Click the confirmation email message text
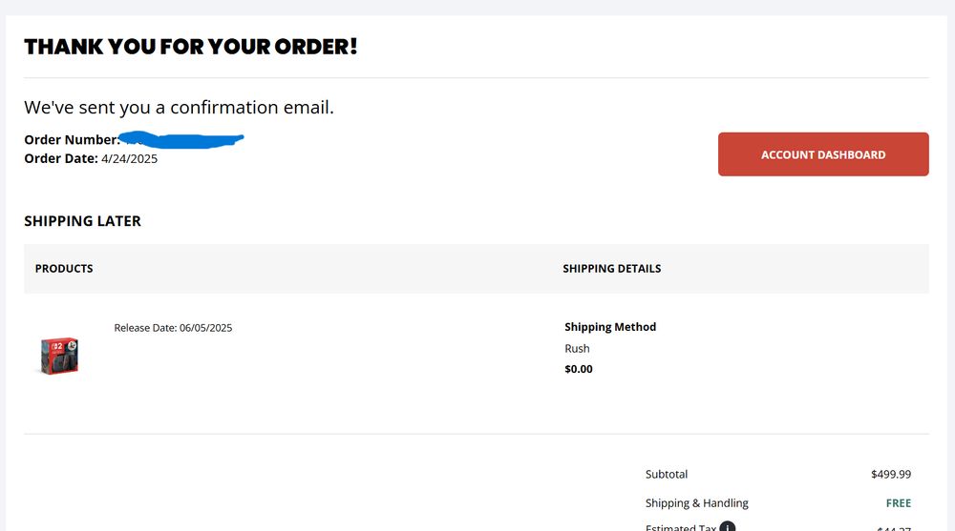This screenshot has width=955, height=531. [180, 107]
